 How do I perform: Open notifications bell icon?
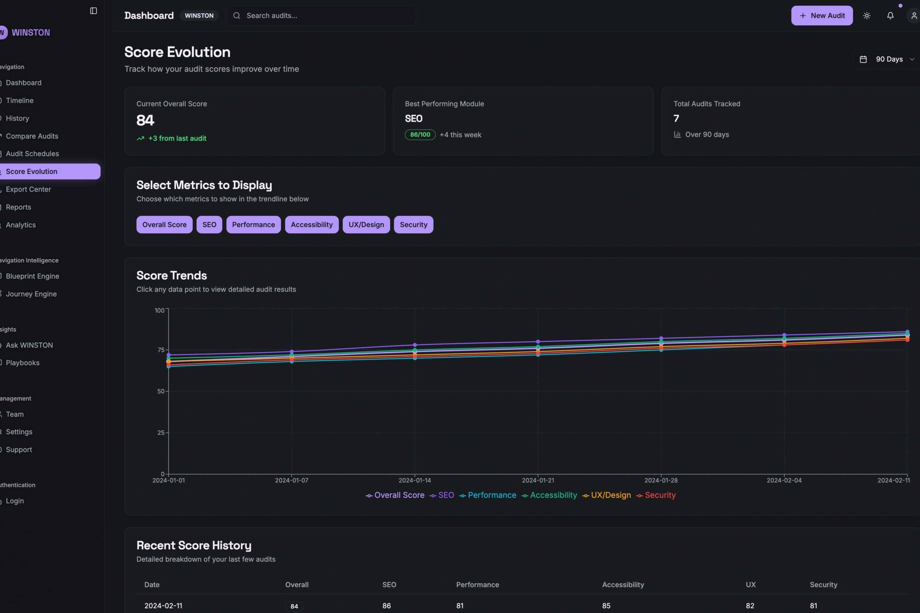pos(890,16)
